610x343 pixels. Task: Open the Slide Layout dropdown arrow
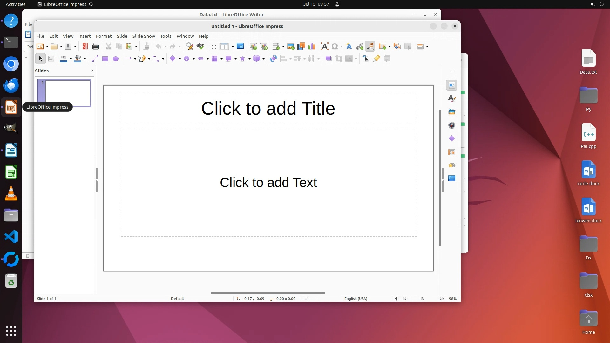(x=427, y=47)
